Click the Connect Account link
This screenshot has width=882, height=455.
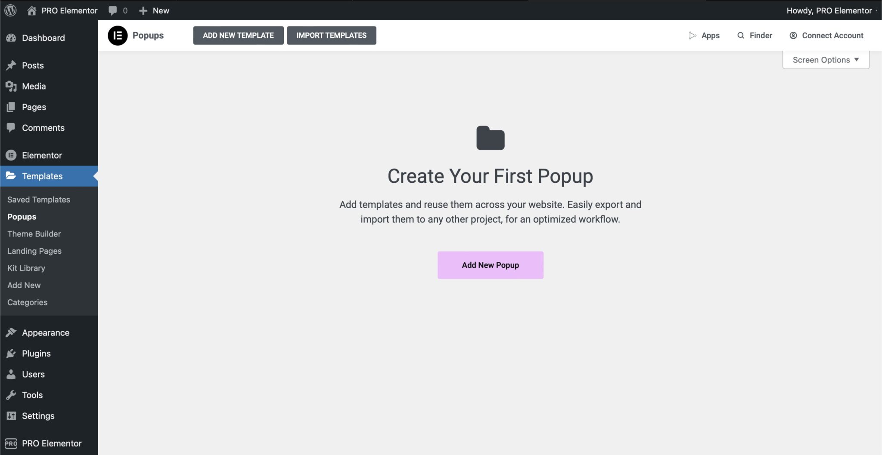[x=826, y=36]
